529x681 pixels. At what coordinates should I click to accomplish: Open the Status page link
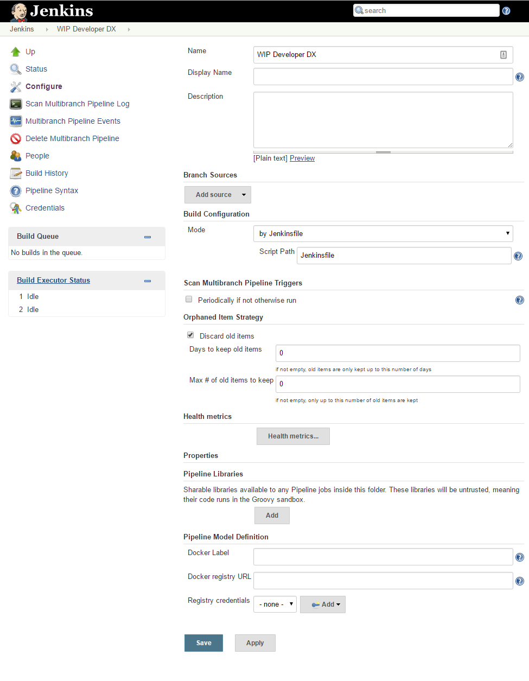36,69
